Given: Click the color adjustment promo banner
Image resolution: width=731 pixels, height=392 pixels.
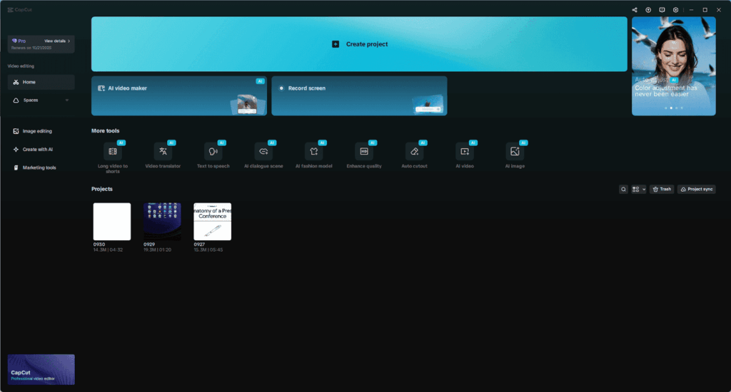Looking at the screenshot, I should 674,66.
